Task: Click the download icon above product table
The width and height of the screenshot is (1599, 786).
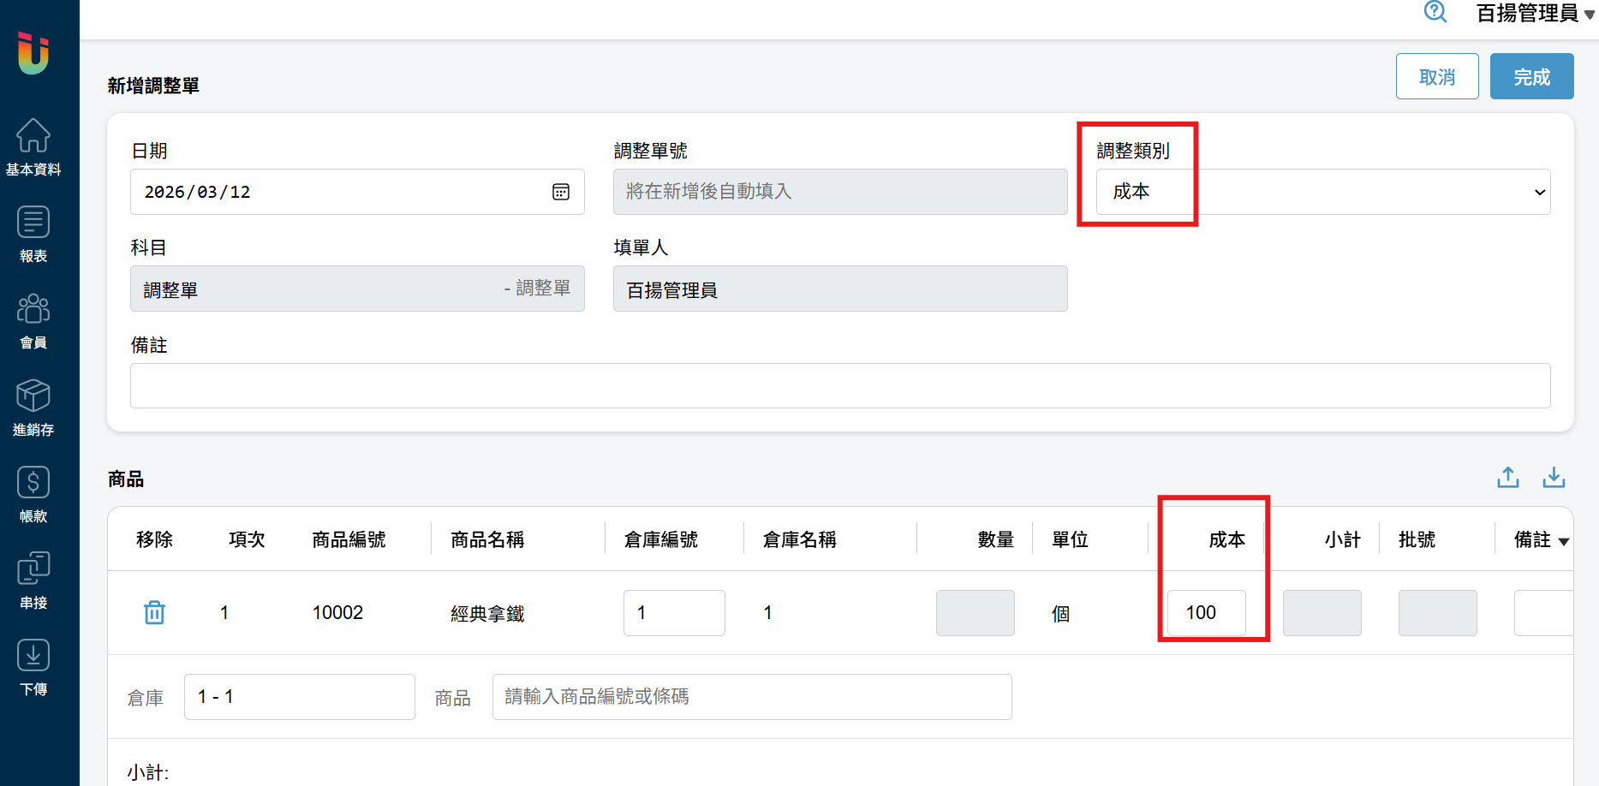Action: (x=1554, y=477)
